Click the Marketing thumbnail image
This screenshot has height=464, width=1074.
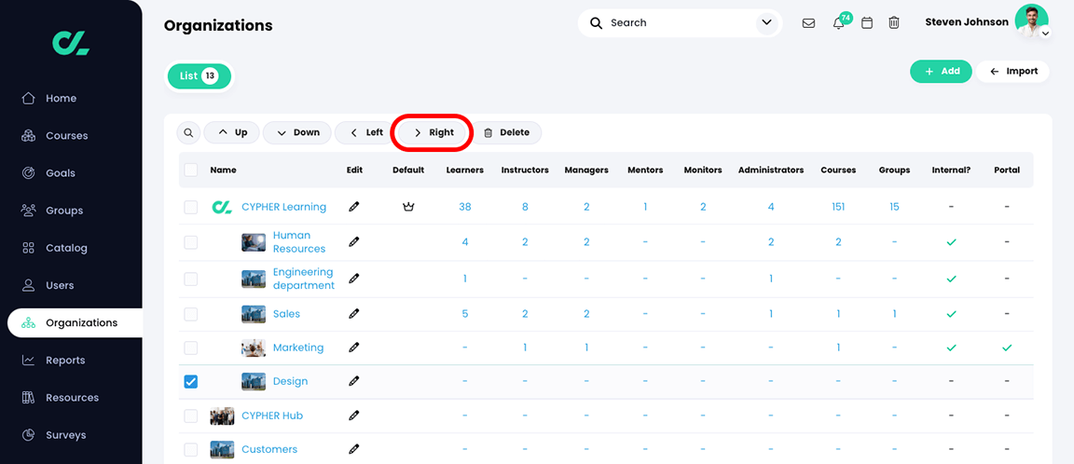coord(254,348)
